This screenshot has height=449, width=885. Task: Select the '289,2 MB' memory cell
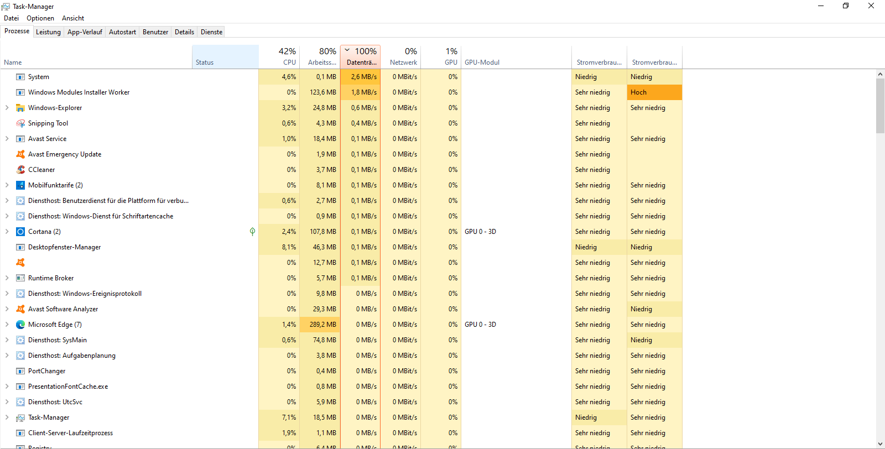coord(320,325)
